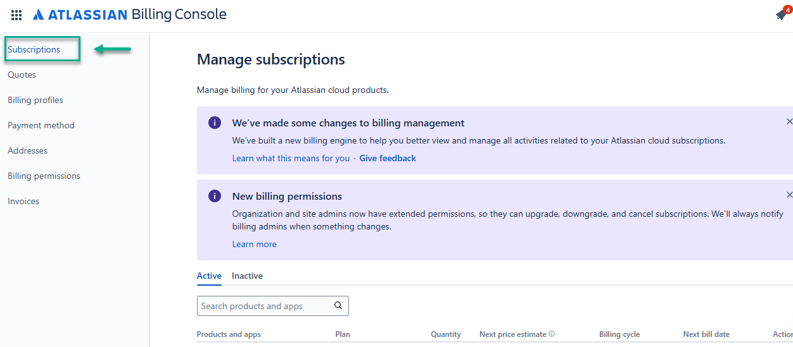
Task: Close the New billing permissions banner
Action: point(789,195)
